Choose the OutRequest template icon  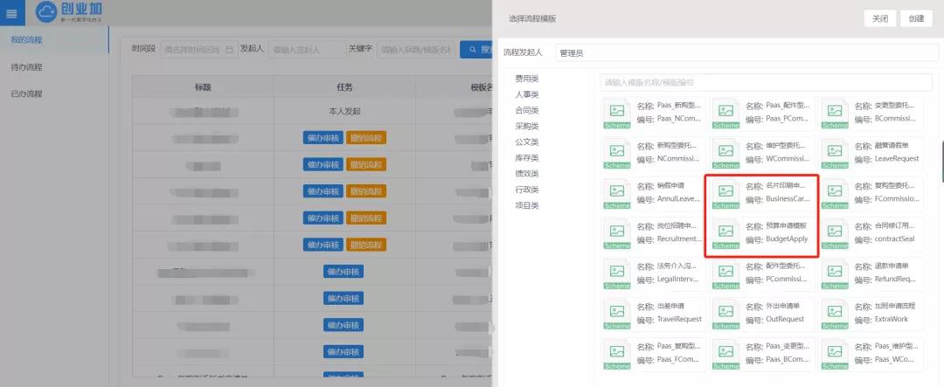click(726, 314)
